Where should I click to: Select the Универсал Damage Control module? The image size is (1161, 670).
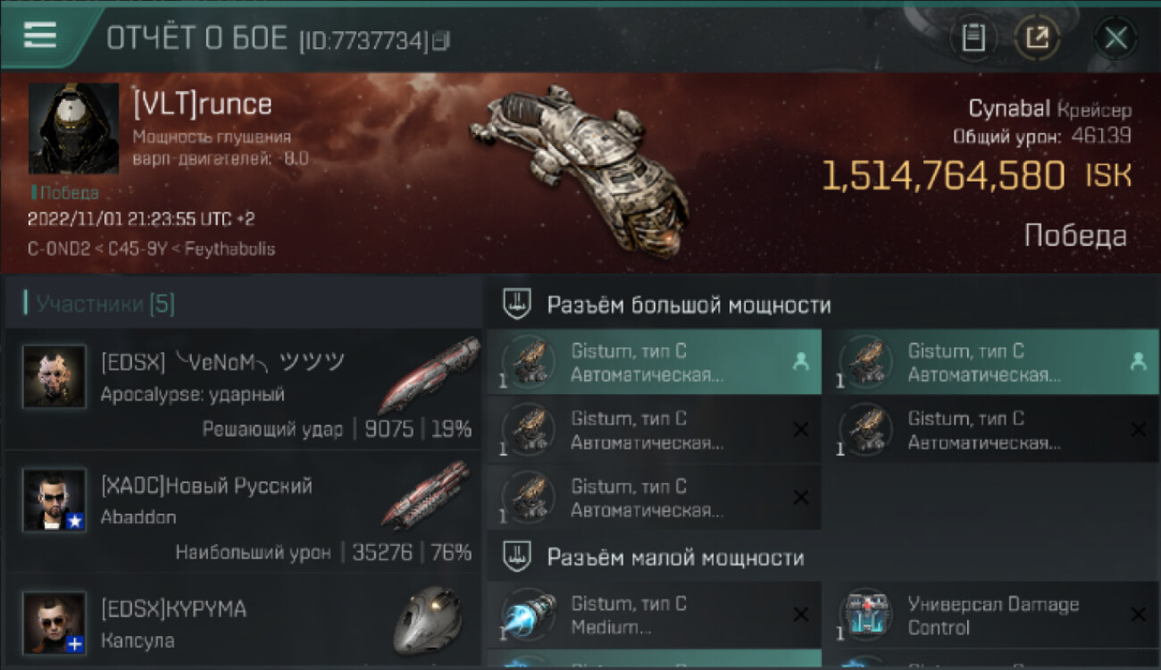pyautogui.click(x=993, y=616)
